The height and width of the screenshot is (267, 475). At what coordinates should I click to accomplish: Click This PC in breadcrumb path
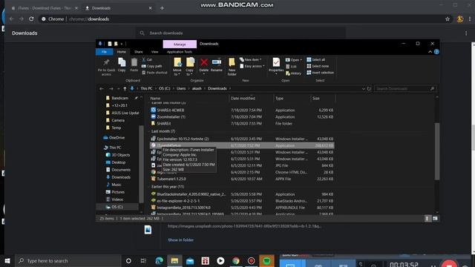pos(146,88)
